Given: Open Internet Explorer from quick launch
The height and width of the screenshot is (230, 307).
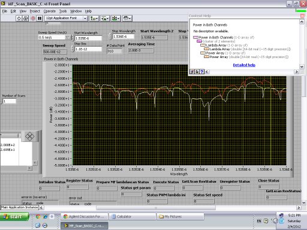Looking at the screenshot, I should point(45,216).
